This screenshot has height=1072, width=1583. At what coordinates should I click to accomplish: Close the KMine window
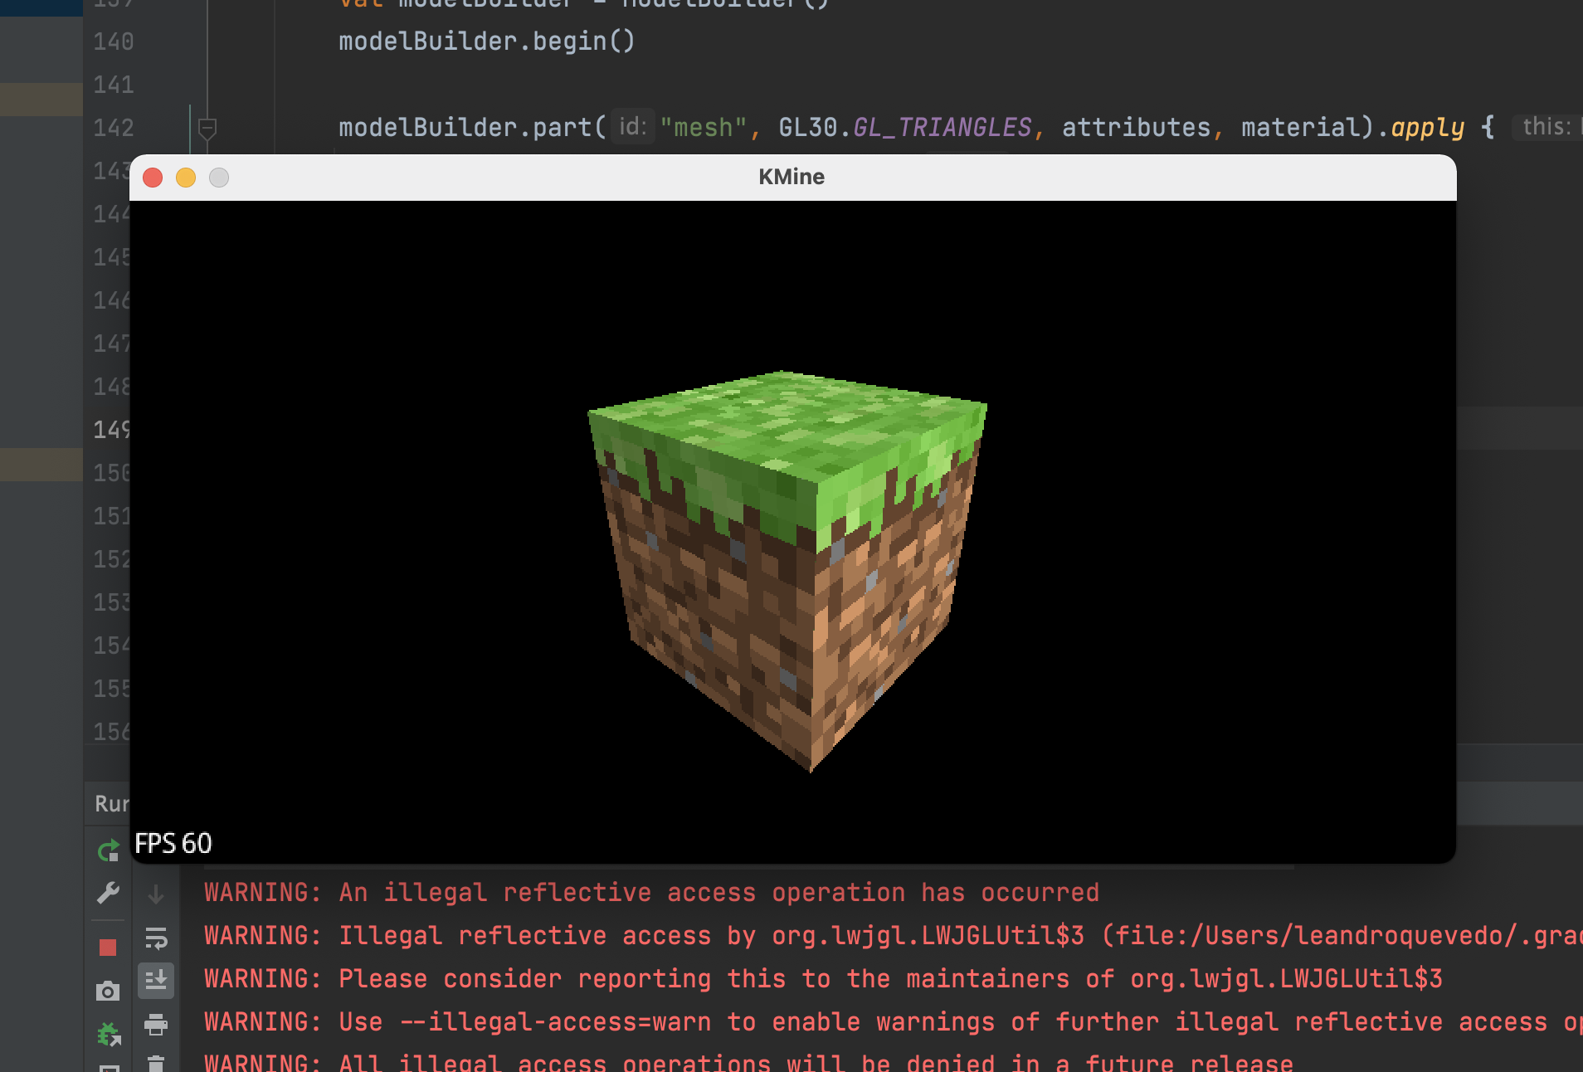153,178
